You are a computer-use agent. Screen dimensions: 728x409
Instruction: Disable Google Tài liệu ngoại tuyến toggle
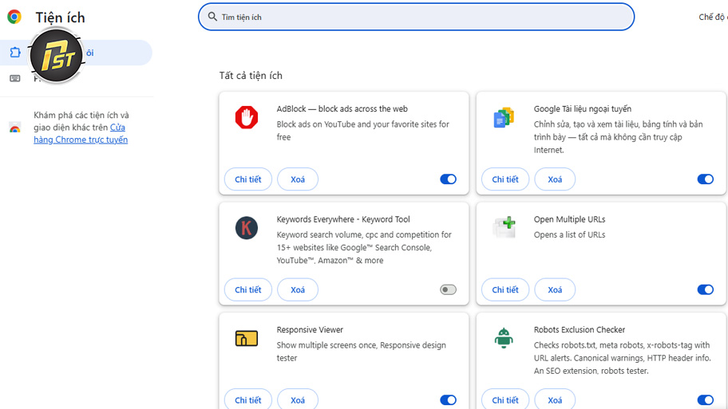click(x=706, y=179)
